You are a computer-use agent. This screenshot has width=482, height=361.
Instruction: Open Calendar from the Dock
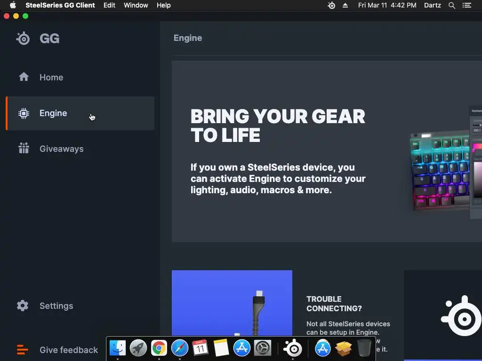point(200,348)
